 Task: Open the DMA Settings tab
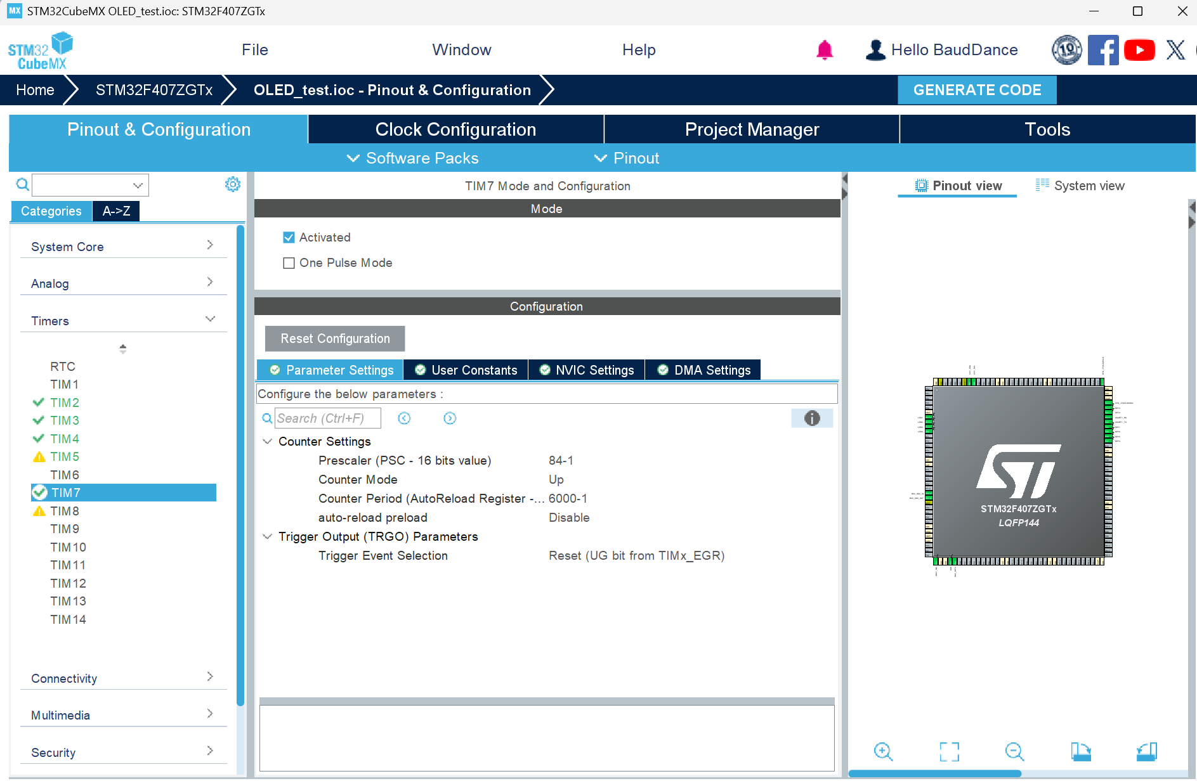tap(703, 370)
